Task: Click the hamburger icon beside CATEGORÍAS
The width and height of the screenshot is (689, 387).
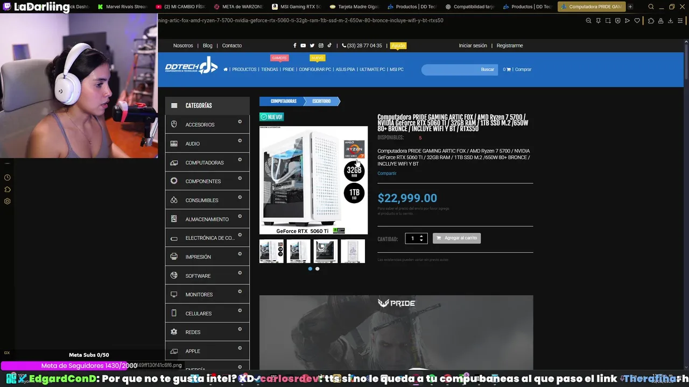Action: pyautogui.click(x=174, y=106)
